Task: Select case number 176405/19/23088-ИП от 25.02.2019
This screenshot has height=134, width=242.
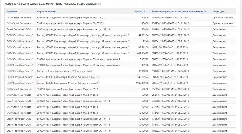Action: click(170, 113)
